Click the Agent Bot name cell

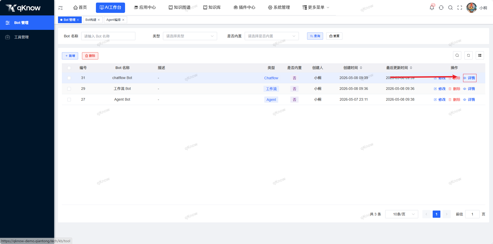pyautogui.click(x=122, y=99)
